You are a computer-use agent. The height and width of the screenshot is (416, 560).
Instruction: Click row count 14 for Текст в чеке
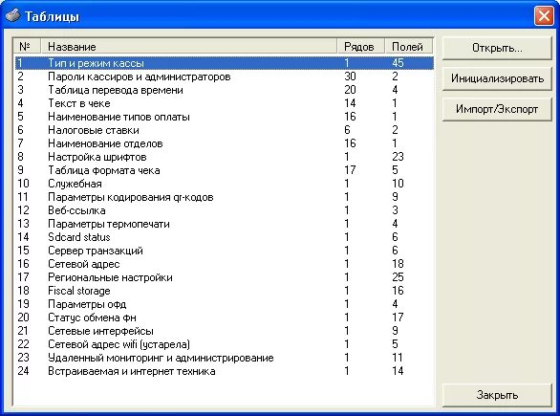pyautogui.click(x=350, y=103)
